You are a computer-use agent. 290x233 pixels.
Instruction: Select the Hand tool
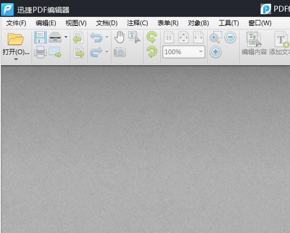point(119,37)
